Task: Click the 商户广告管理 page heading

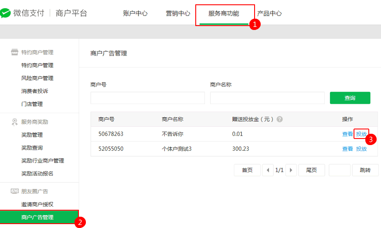Action: (109, 53)
